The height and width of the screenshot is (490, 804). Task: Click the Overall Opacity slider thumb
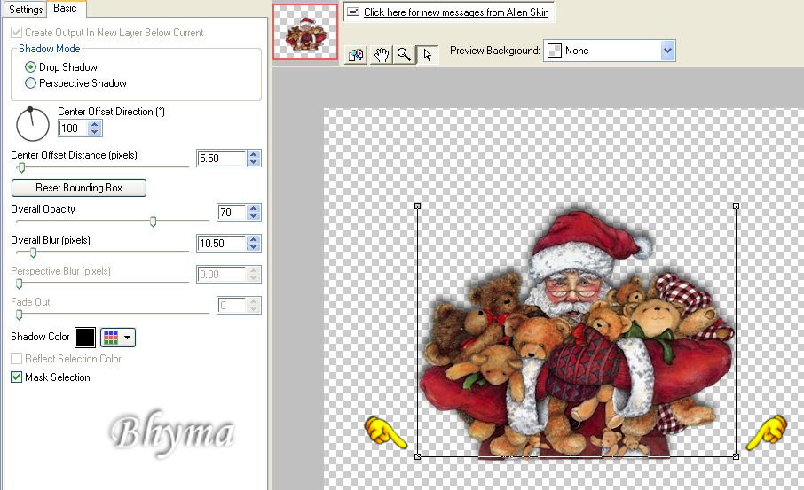[153, 222]
